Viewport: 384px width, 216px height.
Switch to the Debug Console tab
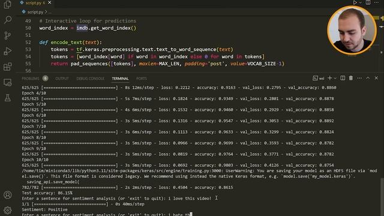[x=91, y=79]
